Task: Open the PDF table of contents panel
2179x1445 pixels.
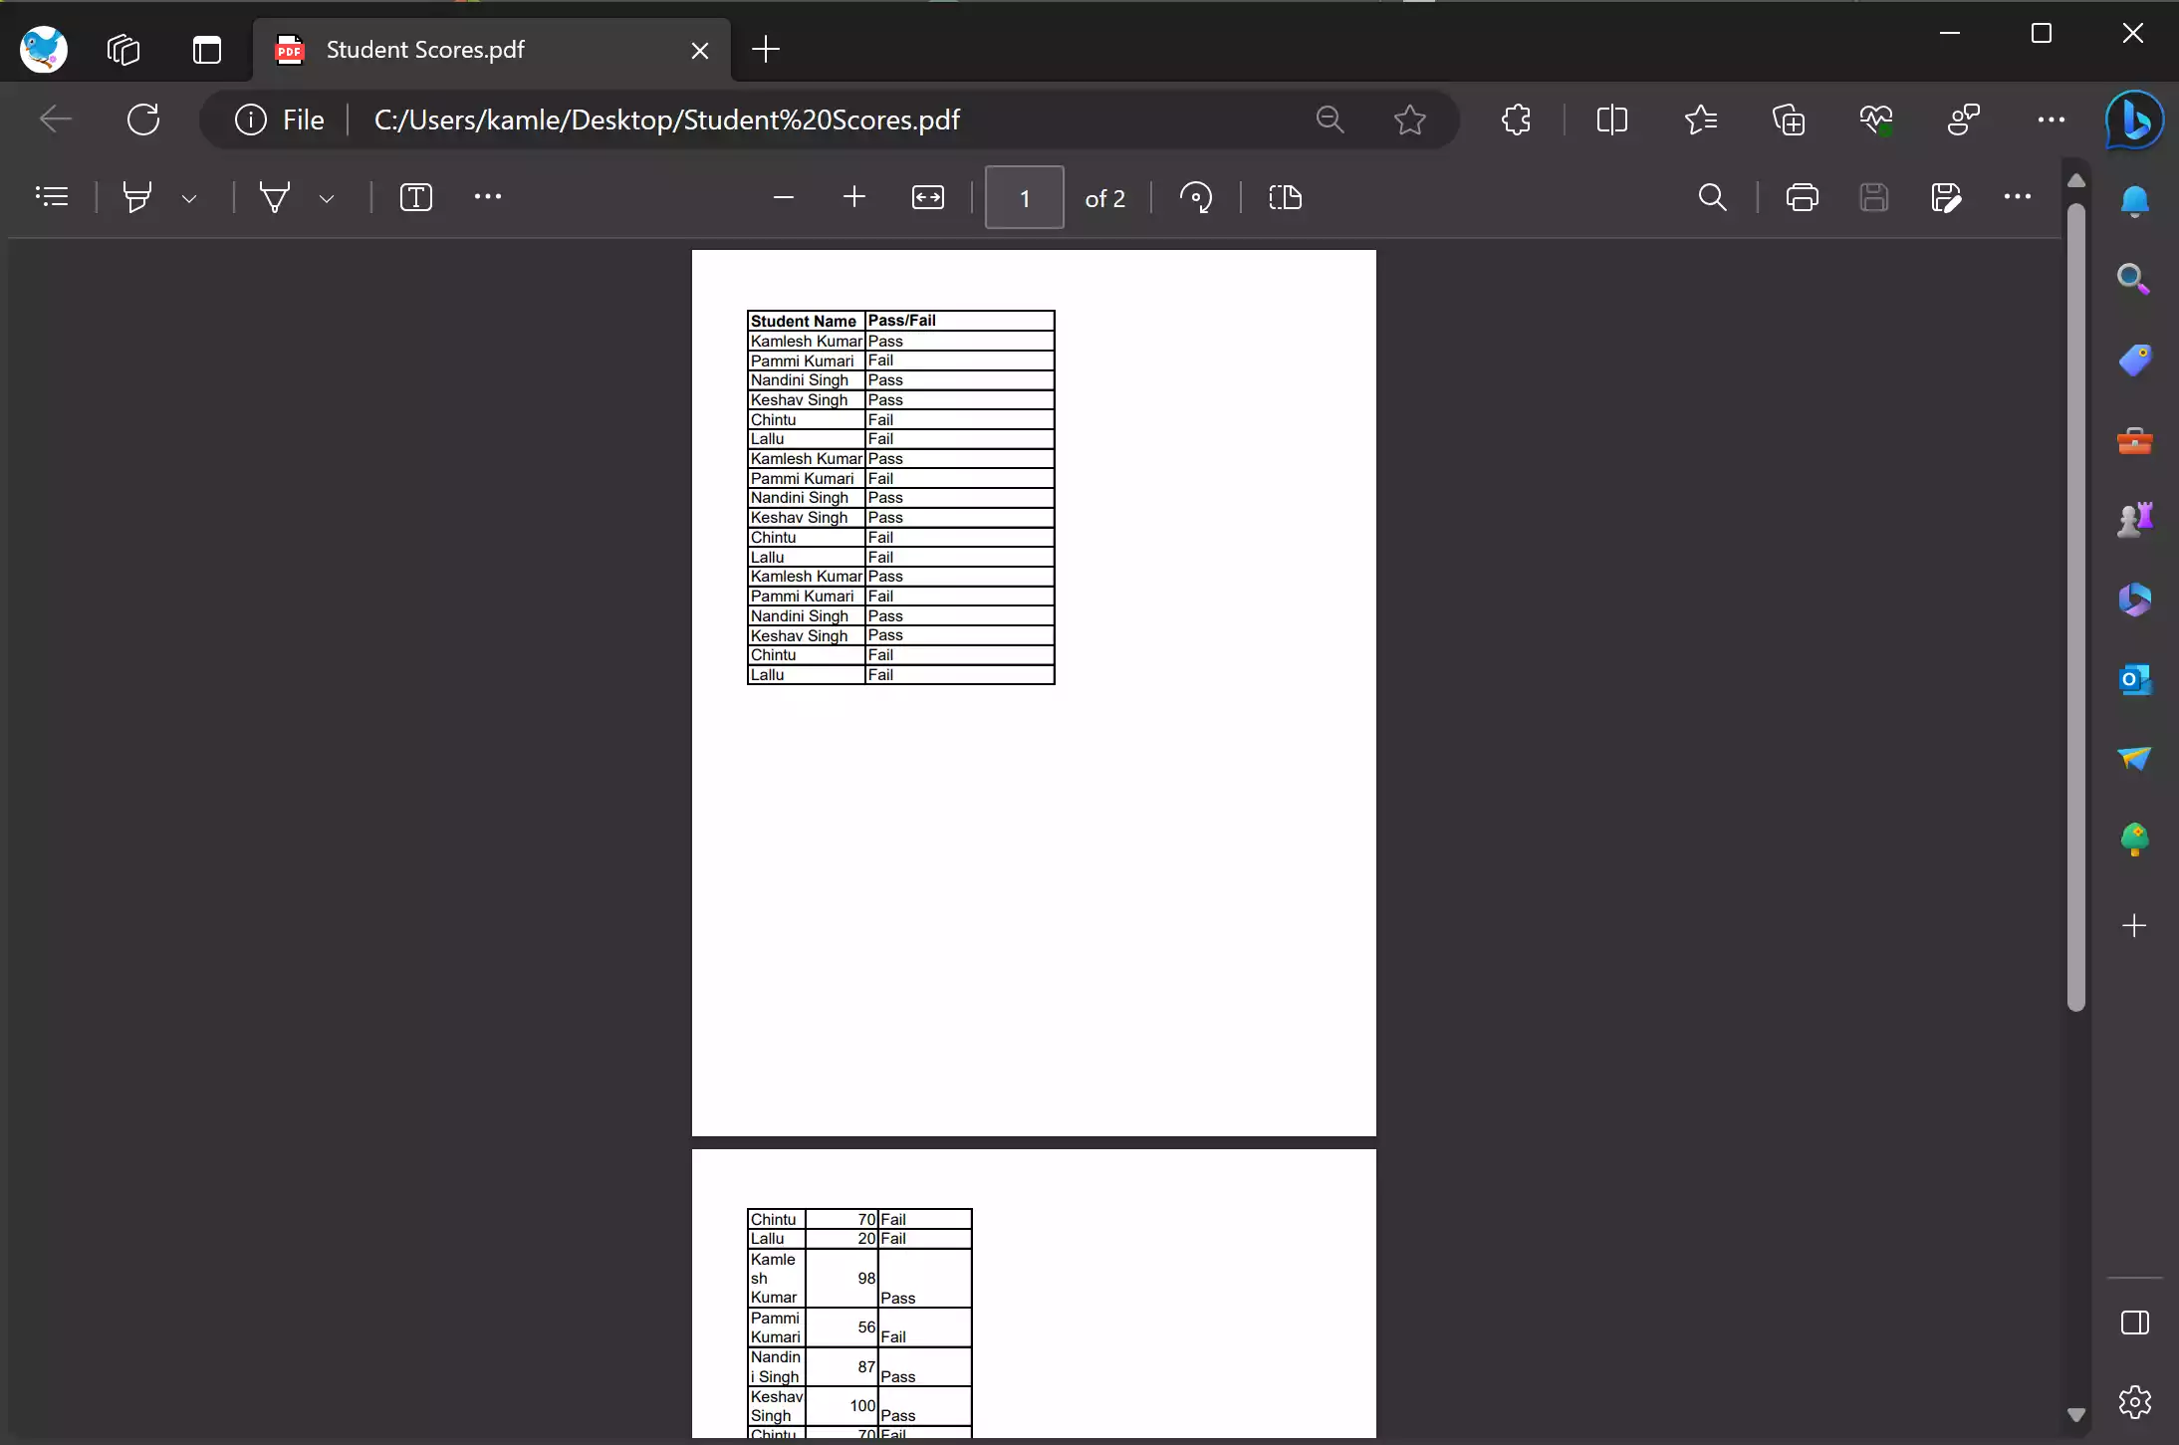Action: pyautogui.click(x=52, y=197)
